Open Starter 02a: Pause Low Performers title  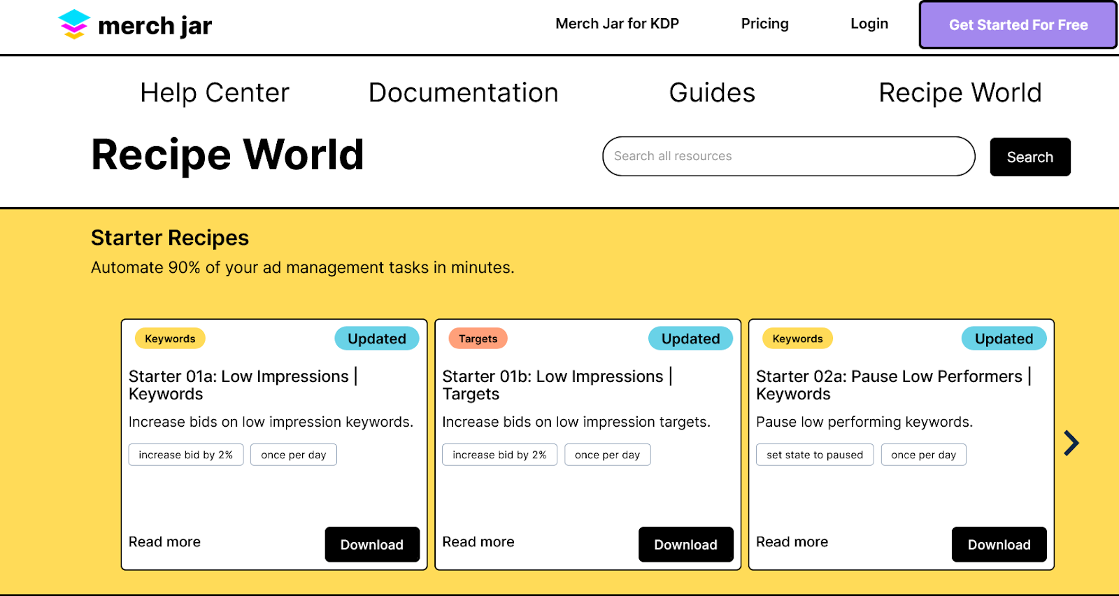[894, 385]
